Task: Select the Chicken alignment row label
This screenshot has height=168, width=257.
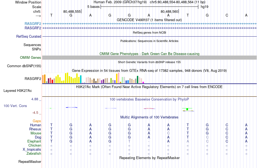Action: (x=35, y=145)
